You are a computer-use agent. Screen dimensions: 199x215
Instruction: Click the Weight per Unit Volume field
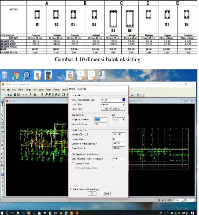[x=100, y=119]
